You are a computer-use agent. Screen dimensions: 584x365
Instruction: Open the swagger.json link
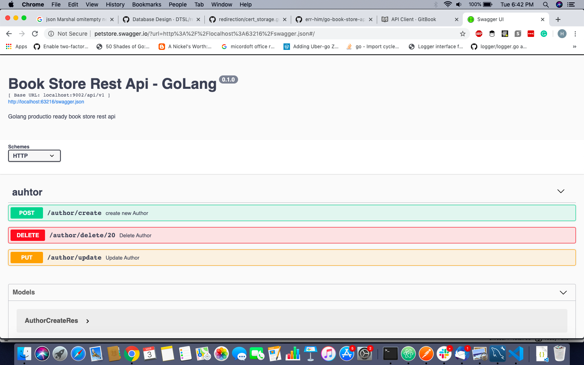tap(46, 102)
